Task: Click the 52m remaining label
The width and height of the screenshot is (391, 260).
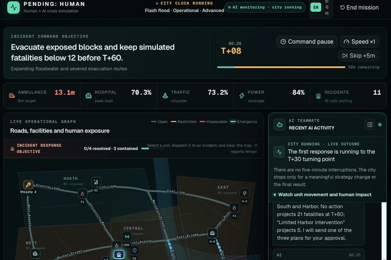Action: 363,67
